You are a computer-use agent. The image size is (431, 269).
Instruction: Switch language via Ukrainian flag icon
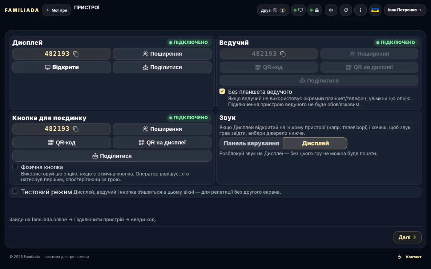click(x=375, y=10)
